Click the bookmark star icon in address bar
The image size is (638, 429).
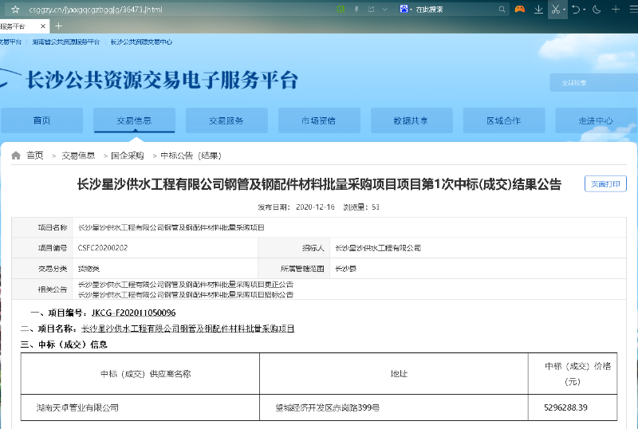[x=15, y=10]
